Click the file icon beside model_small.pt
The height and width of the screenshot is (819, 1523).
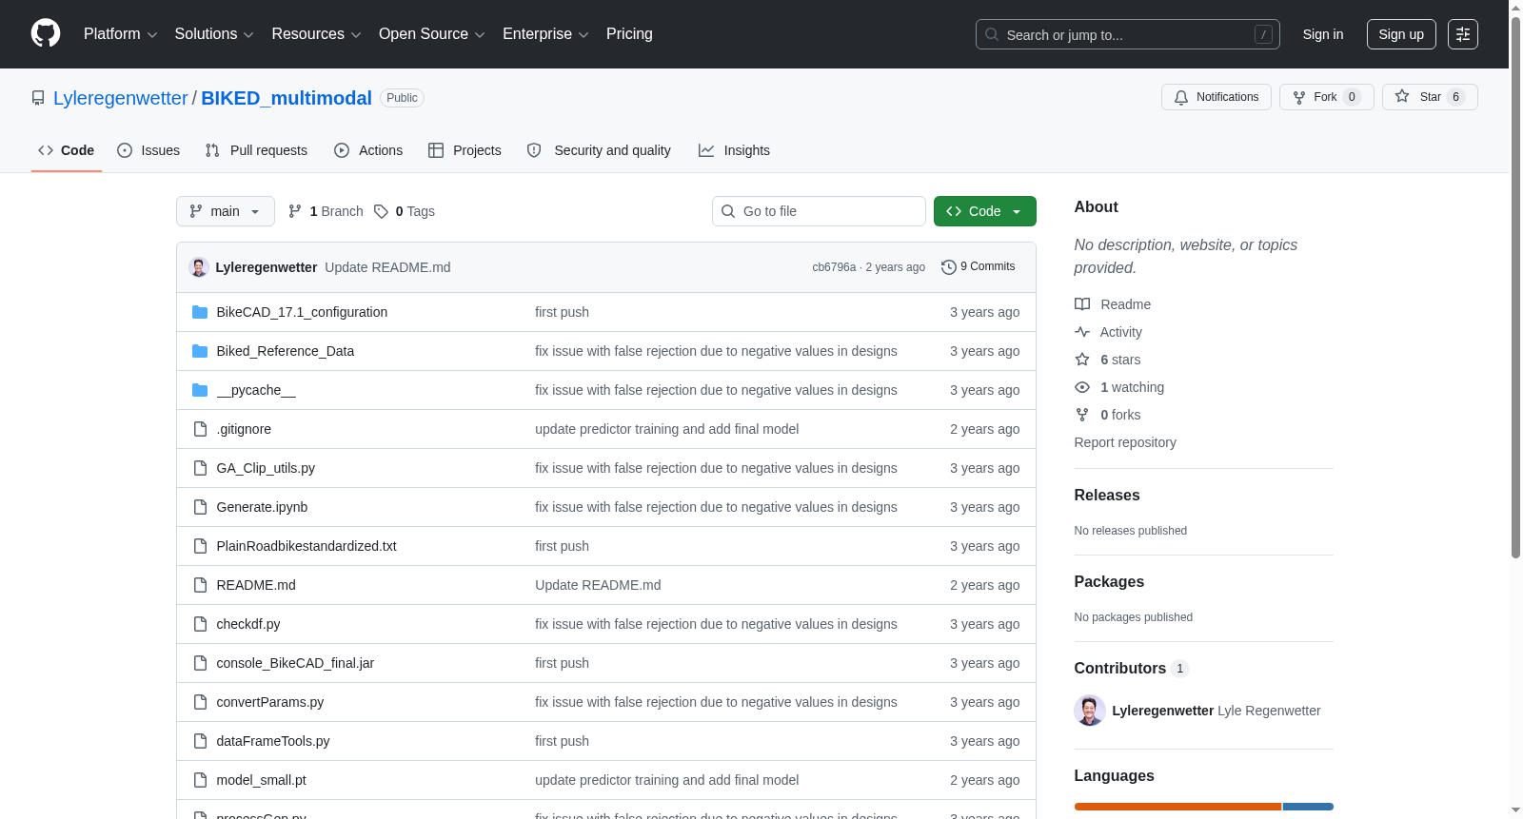(200, 780)
